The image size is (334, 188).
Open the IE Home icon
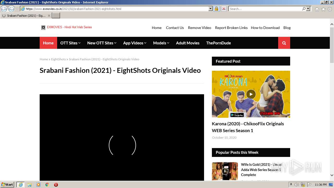click(317, 9)
